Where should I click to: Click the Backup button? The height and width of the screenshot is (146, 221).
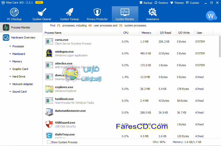[146, 3]
